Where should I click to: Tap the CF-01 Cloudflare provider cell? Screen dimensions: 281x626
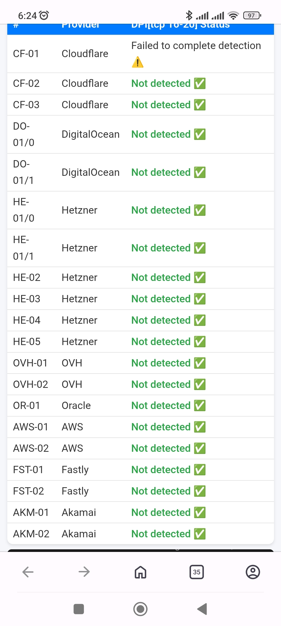(x=85, y=54)
